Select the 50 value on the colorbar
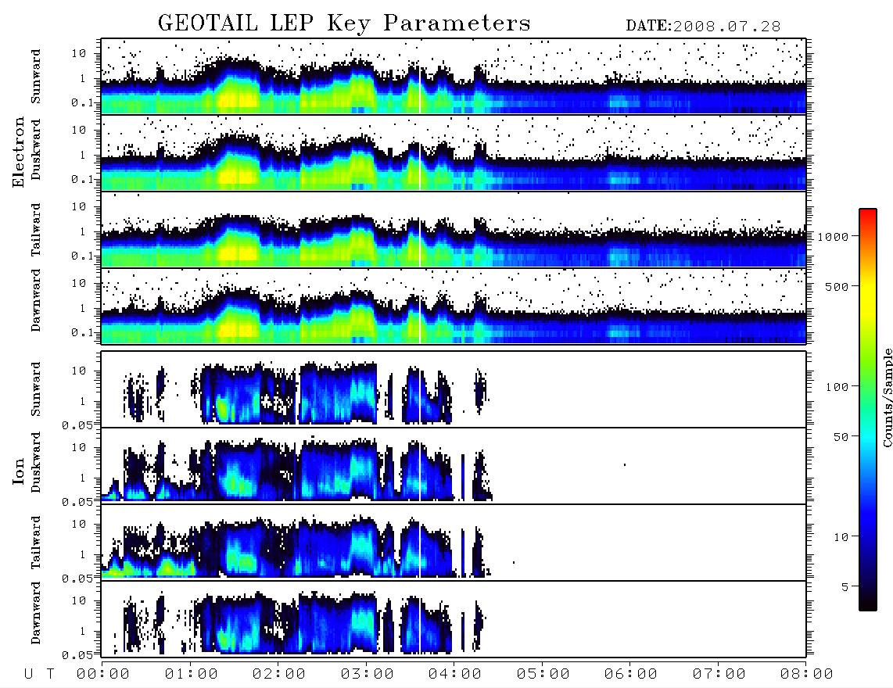The image size is (893, 688). 841,437
